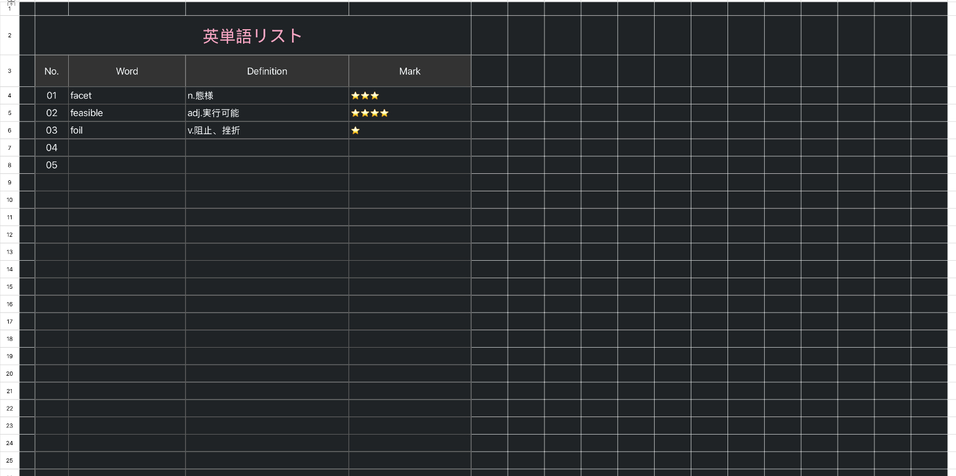956x476 pixels.
Task: Select row header 2
Action: click(9, 36)
